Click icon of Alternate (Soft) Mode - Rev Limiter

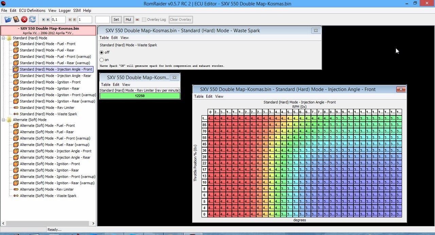(x=16, y=189)
